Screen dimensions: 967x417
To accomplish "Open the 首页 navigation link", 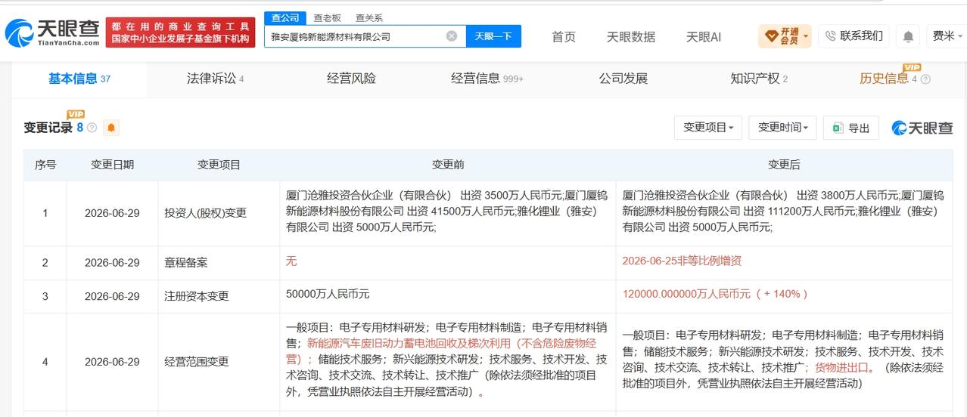I will pos(564,36).
